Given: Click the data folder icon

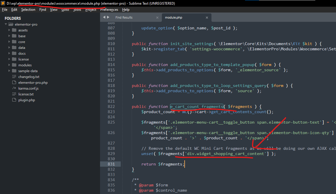Looking at the screenshot, I should [x=14, y=47].
